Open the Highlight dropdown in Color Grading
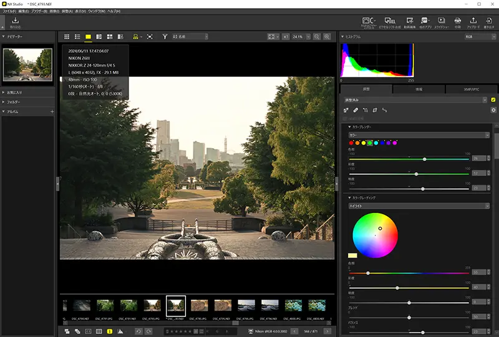 click(x=419, y=206)
